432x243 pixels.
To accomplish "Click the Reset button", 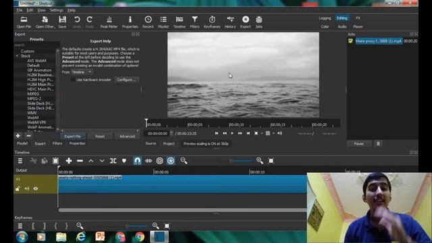I will pyautogui.click(x=100, y=136).
